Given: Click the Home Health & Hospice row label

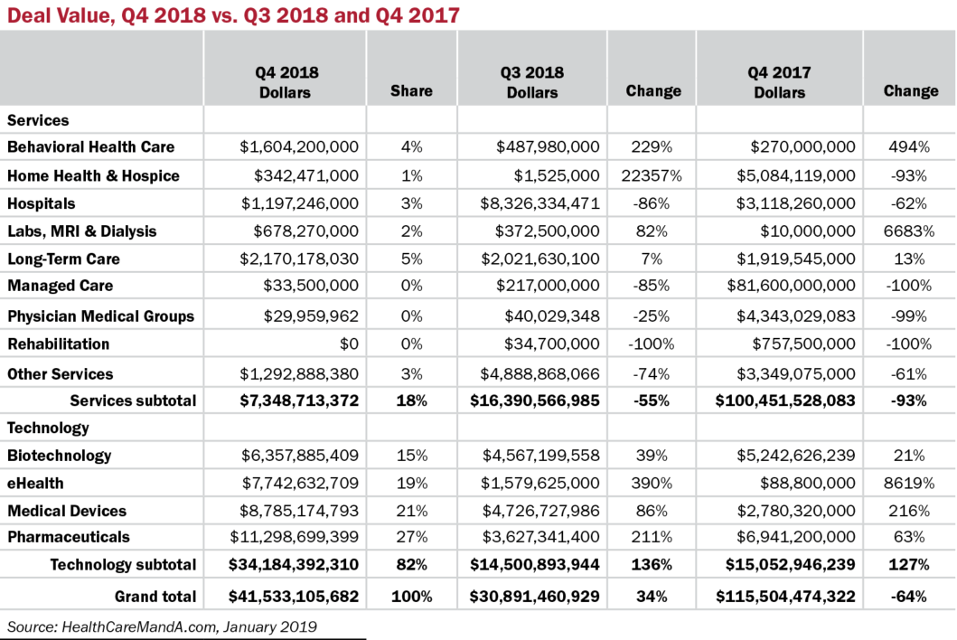Looking at the screenshot, I should tap(93, 175).
